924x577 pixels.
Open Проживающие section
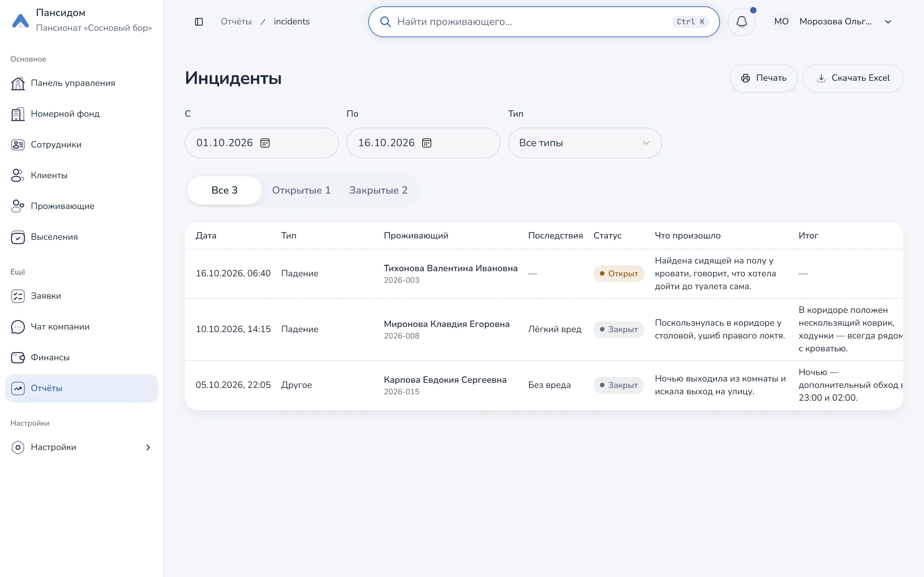coord(82,206)
